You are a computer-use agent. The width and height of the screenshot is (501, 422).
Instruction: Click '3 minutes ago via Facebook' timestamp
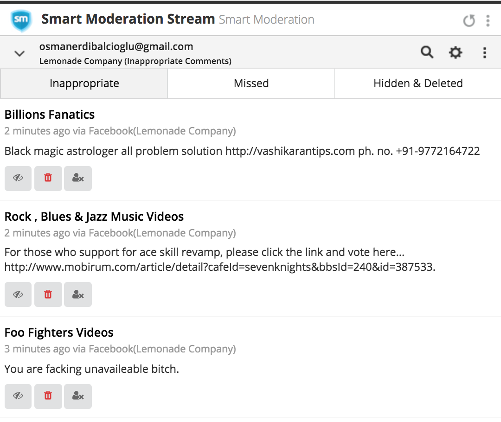coord(120,349)
